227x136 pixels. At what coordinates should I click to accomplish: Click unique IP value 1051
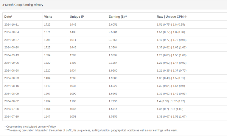73,116
